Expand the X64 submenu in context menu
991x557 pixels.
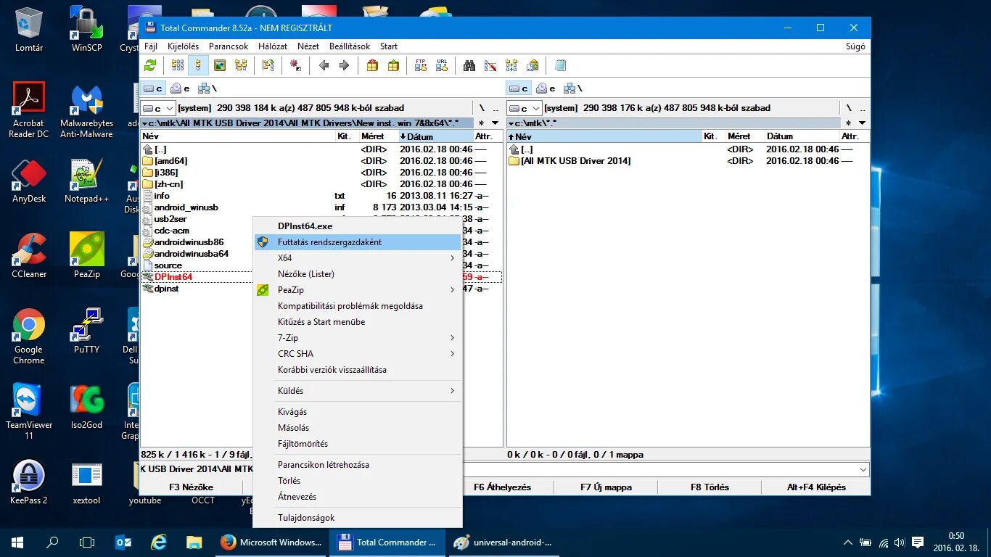(x=357, y=258)
